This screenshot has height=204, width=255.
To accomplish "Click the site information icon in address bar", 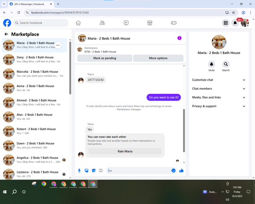I will click(27, 13).
